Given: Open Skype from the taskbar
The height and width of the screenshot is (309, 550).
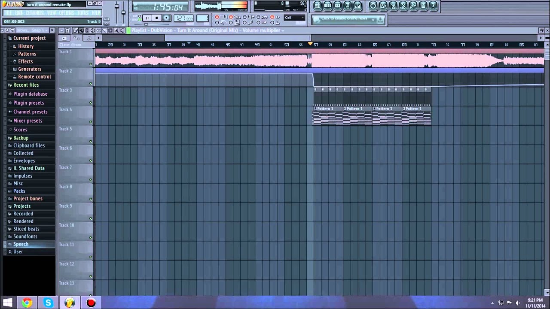Looking at the screenshot, I should (48, 303).
